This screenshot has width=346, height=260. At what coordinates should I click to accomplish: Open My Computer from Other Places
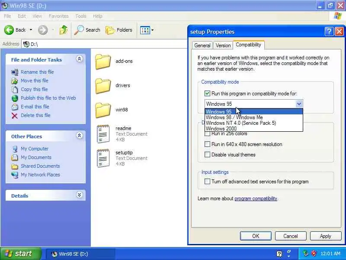35,149
